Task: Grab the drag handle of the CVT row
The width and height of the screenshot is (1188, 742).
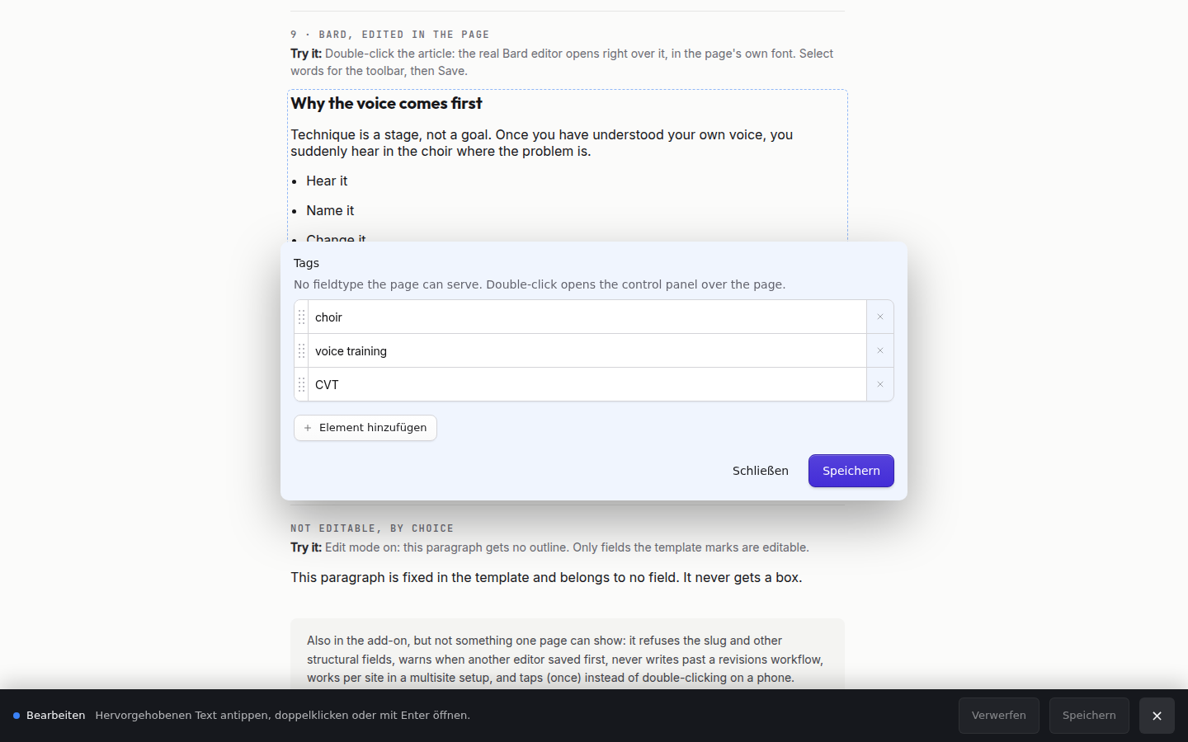Action: pos(301,384)
